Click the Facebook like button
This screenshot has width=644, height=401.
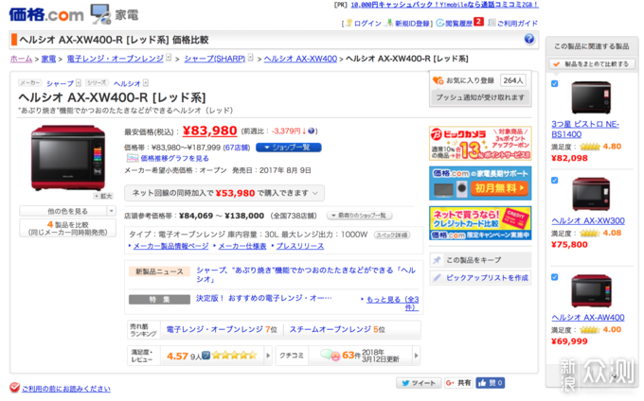point(491,383)
